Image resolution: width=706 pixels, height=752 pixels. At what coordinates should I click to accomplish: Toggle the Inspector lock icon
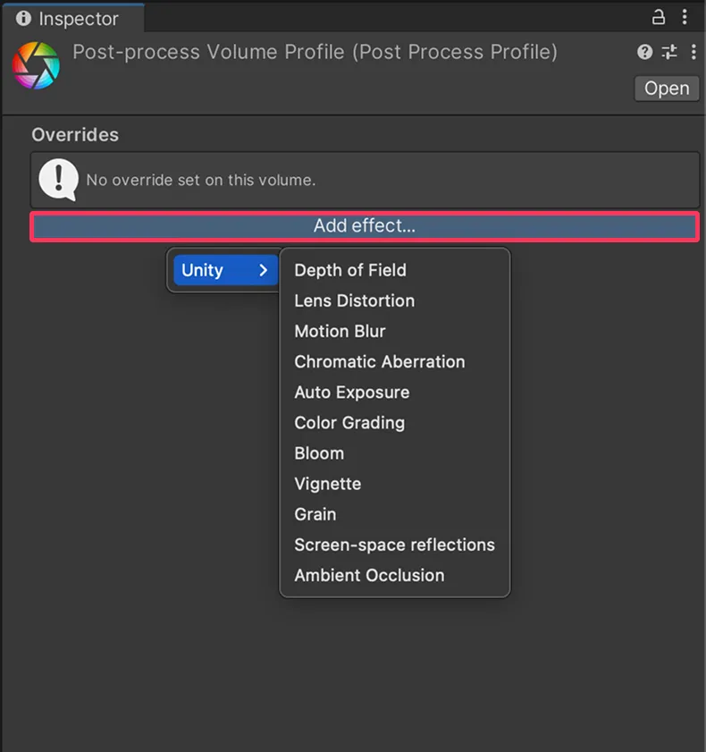point(658,17)
